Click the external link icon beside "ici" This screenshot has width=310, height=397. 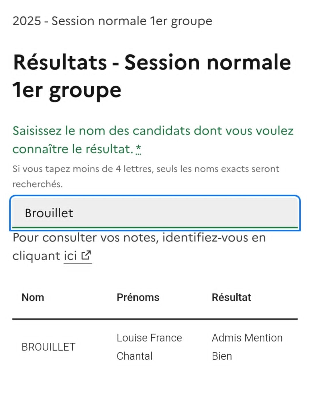click(86, 255)
